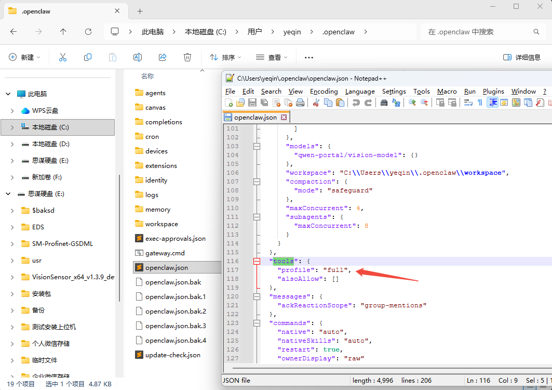
Task: Open the 查看 view dropdown
Action: [272, 57]
